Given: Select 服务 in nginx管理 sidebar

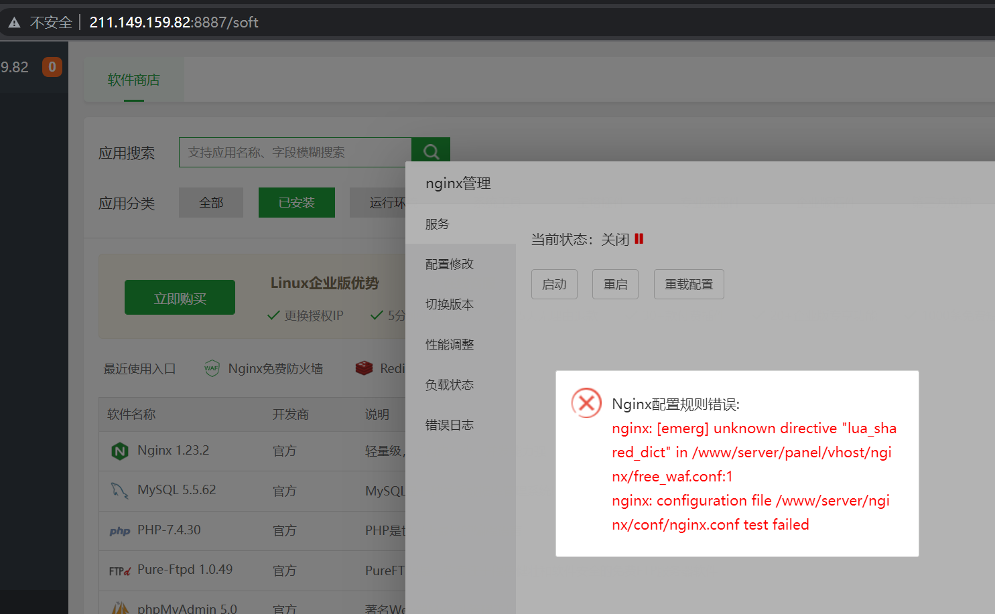Looking at the screenshot, I should click(460, 224).
